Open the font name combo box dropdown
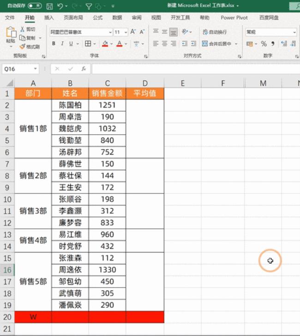The width and height of the screenshot is (300, 336). pyautogui.click(x=110, y=32)
